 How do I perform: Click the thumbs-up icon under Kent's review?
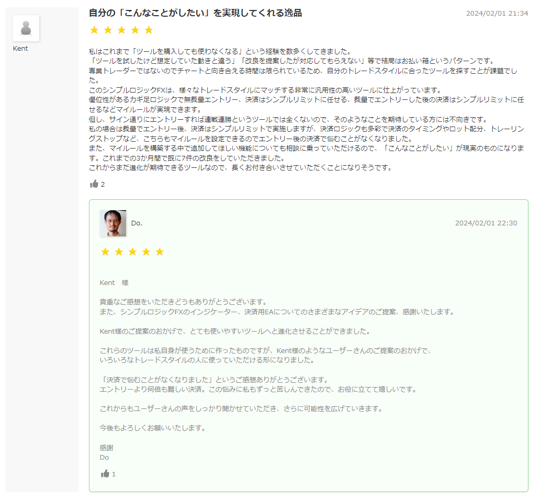click(94, 184)
